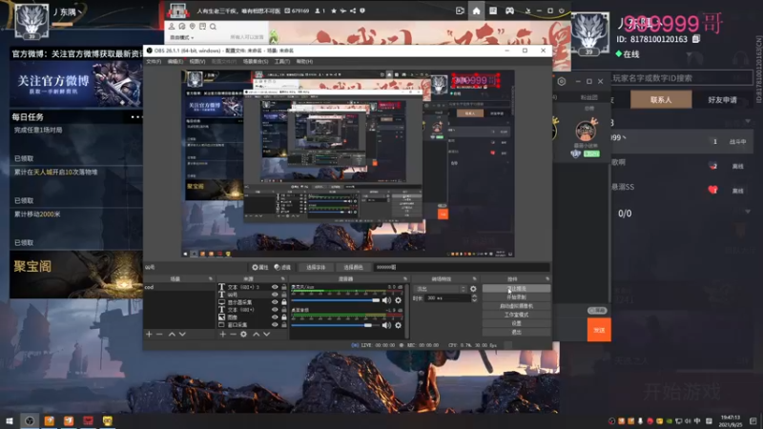Click the orange send button in chat
Image resolution: width=763 pixels, height=429 pixels.
pos(599,330)
